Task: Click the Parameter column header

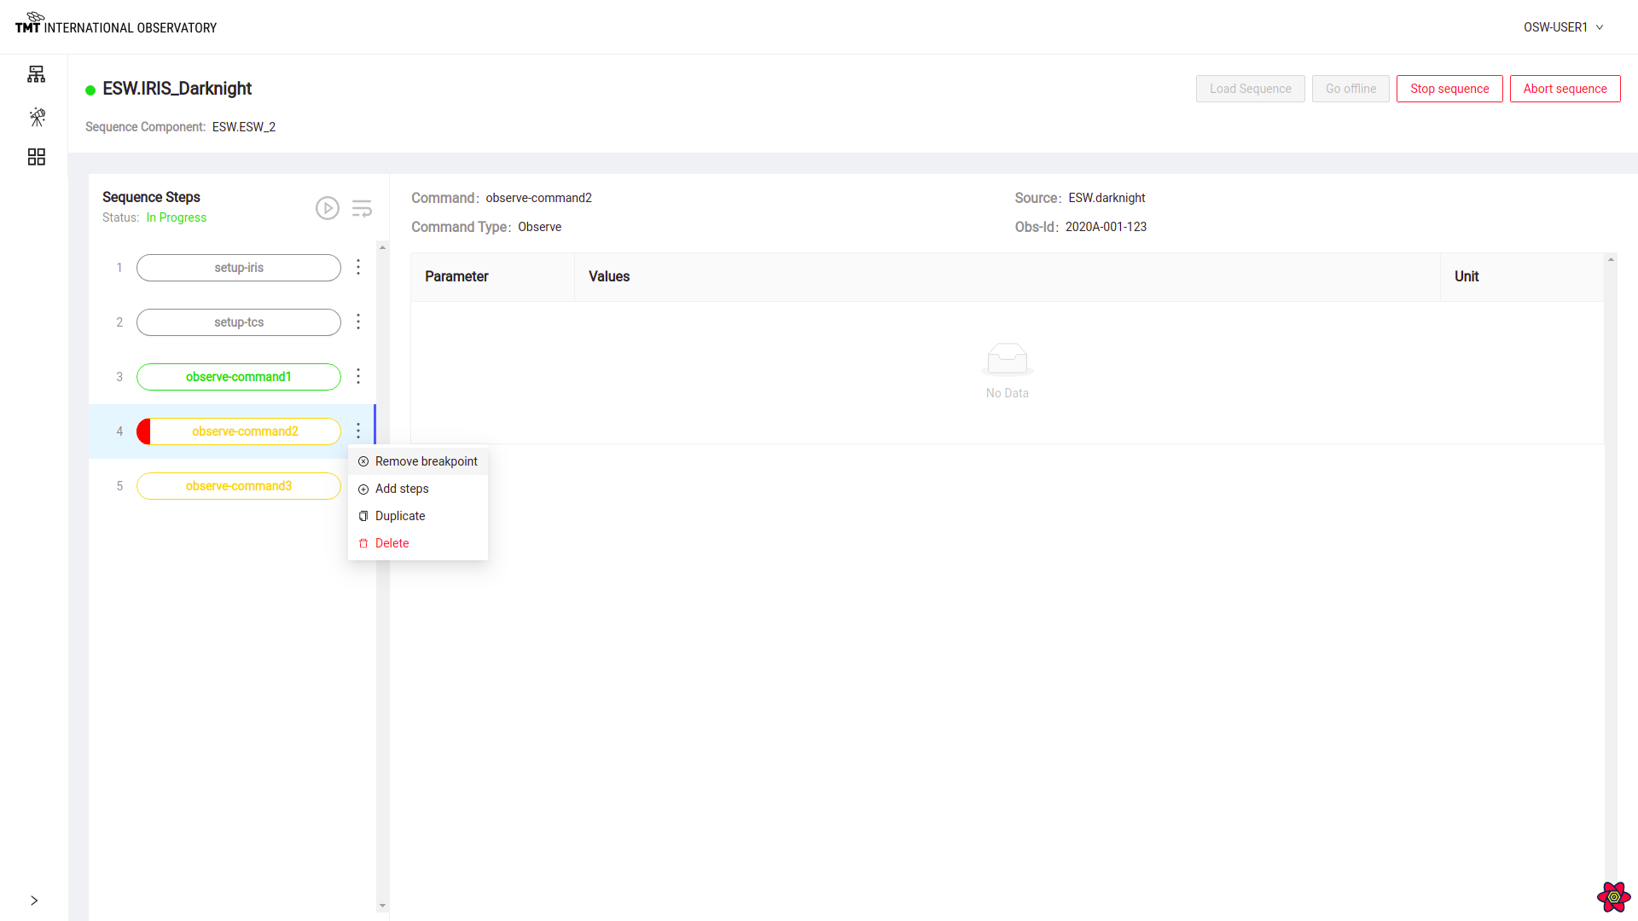Action: (x=492, y=277)
